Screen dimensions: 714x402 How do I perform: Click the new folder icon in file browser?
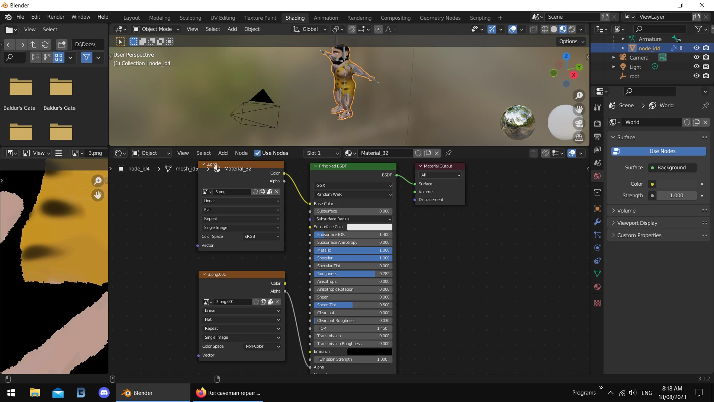click(x=62, y=45)
